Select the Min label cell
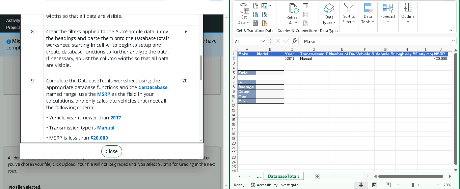 (247, 101)
